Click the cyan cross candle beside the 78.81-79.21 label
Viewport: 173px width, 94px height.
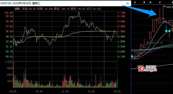pos(147,43)
